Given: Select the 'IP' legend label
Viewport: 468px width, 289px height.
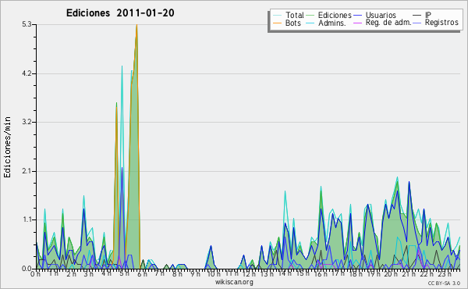Looking at the screenshot, I should pyautogui.click(x=428, y=15).
